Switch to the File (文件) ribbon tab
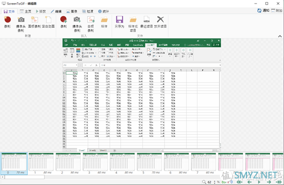 pos(9,11)
